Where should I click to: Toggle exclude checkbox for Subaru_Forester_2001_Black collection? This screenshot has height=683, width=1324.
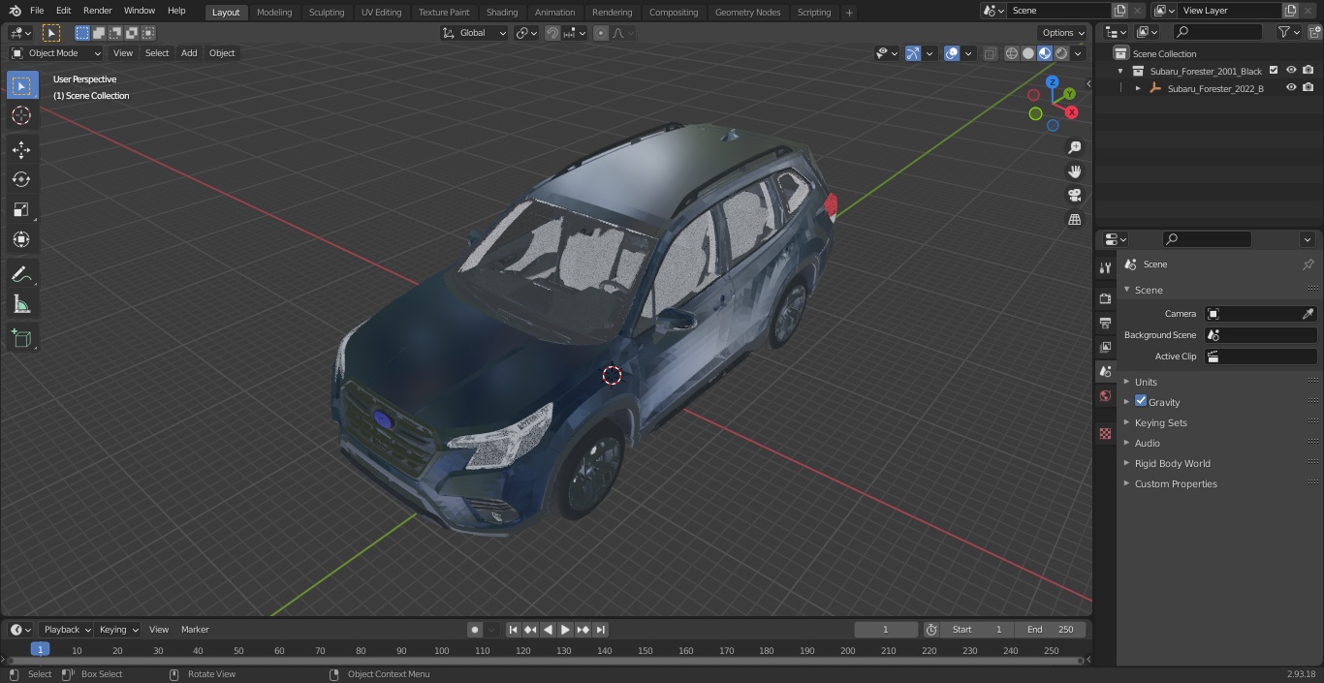(1274, 71)
